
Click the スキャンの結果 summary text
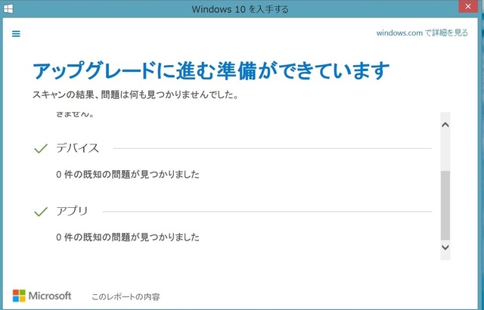point(135,95)
